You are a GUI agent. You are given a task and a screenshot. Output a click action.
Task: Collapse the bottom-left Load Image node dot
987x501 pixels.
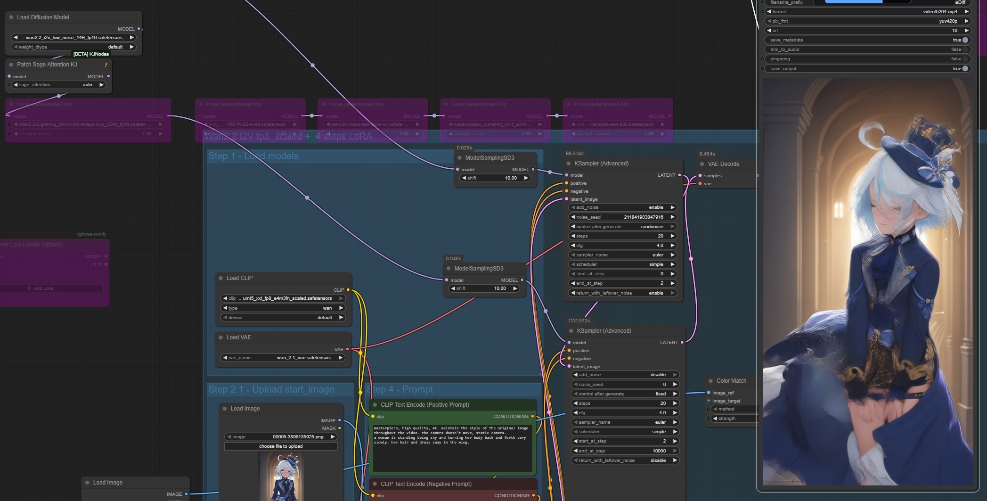coord(87,483)
